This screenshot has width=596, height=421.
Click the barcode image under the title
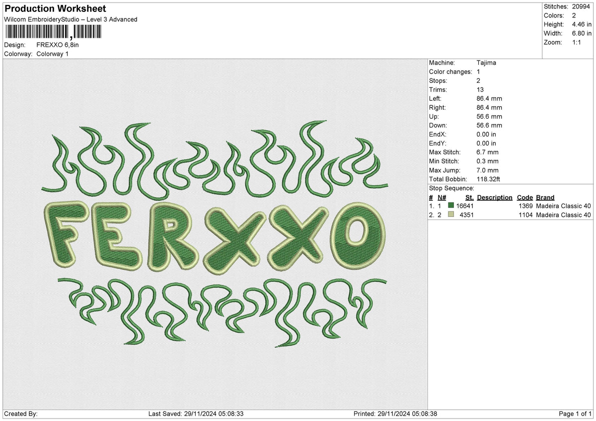(x=53, y=32)
